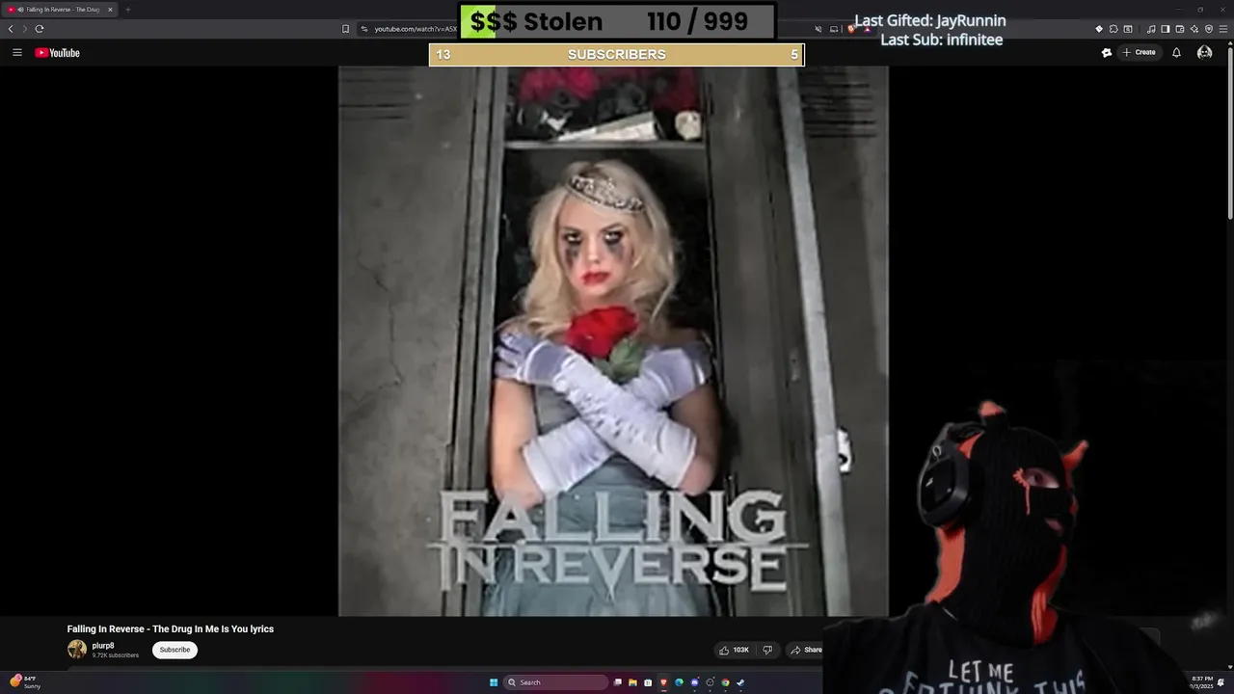The width and height of the screenshot is (1234, 694).
Task: Click the Create button on YouTube
Action: pos(1140,52)
